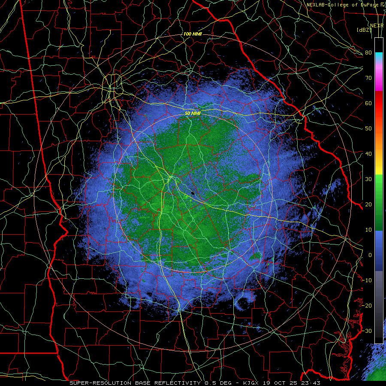
Task: Click the bright green segment of color bar
Action: (x=379, y=184)
